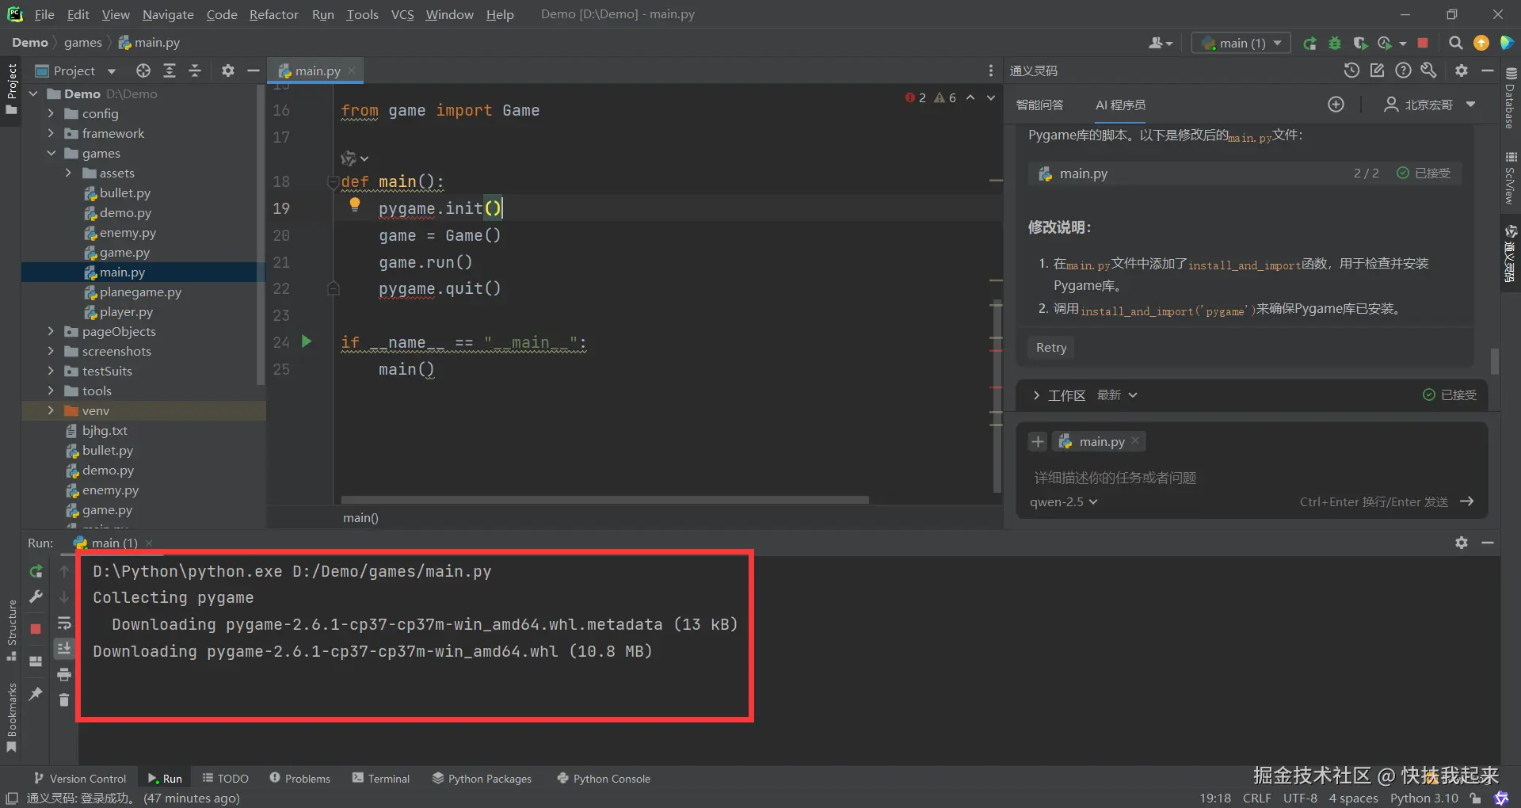1521x808 pixels.
Task: Open the main.py changed file row in chat
Action: coord(1245,173)
